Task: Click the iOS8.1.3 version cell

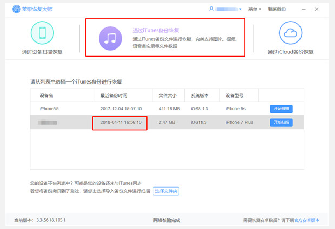Action: click(x=199, y=109)
